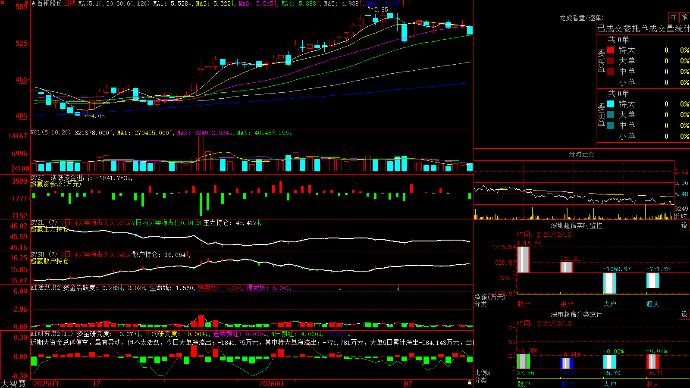
Task: Click the 5.85 high price marker
Action: tap(381, 9)
